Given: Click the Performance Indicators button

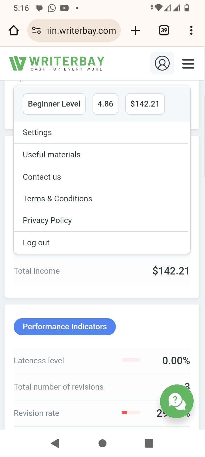Looking at the screenshot, I should point(65,327).
